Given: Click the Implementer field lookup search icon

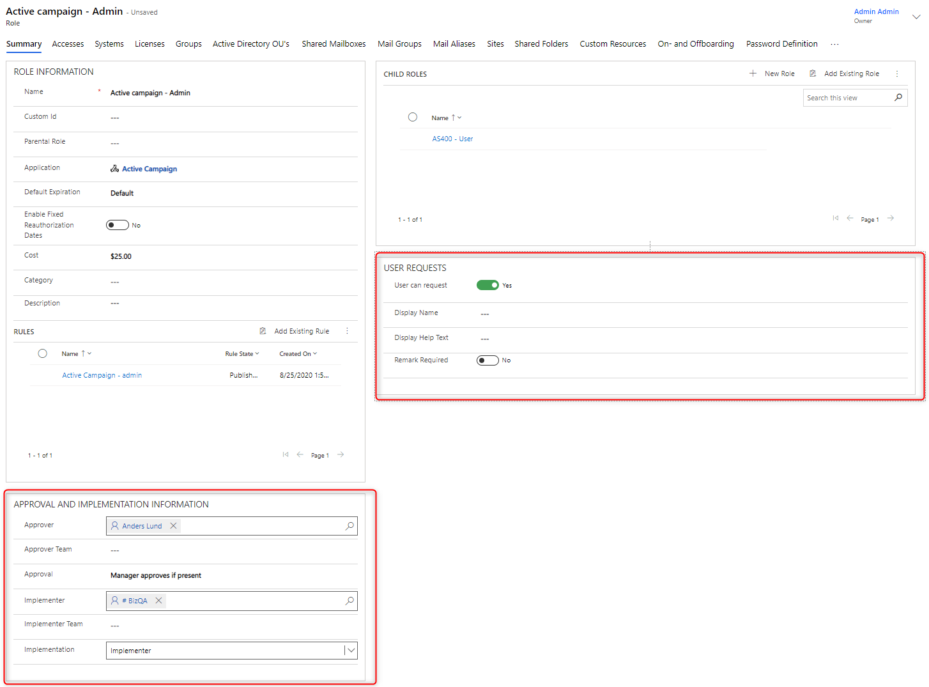Looking at the screenshot, I should click(x=349, y=601).
